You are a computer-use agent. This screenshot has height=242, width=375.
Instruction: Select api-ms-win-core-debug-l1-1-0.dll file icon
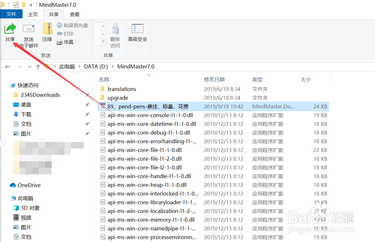pyautogui.click(x=103, y=133)
